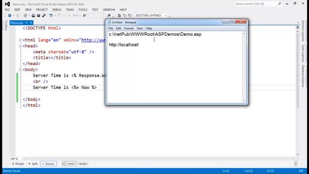Close the Demo.asp document tab

31,23
